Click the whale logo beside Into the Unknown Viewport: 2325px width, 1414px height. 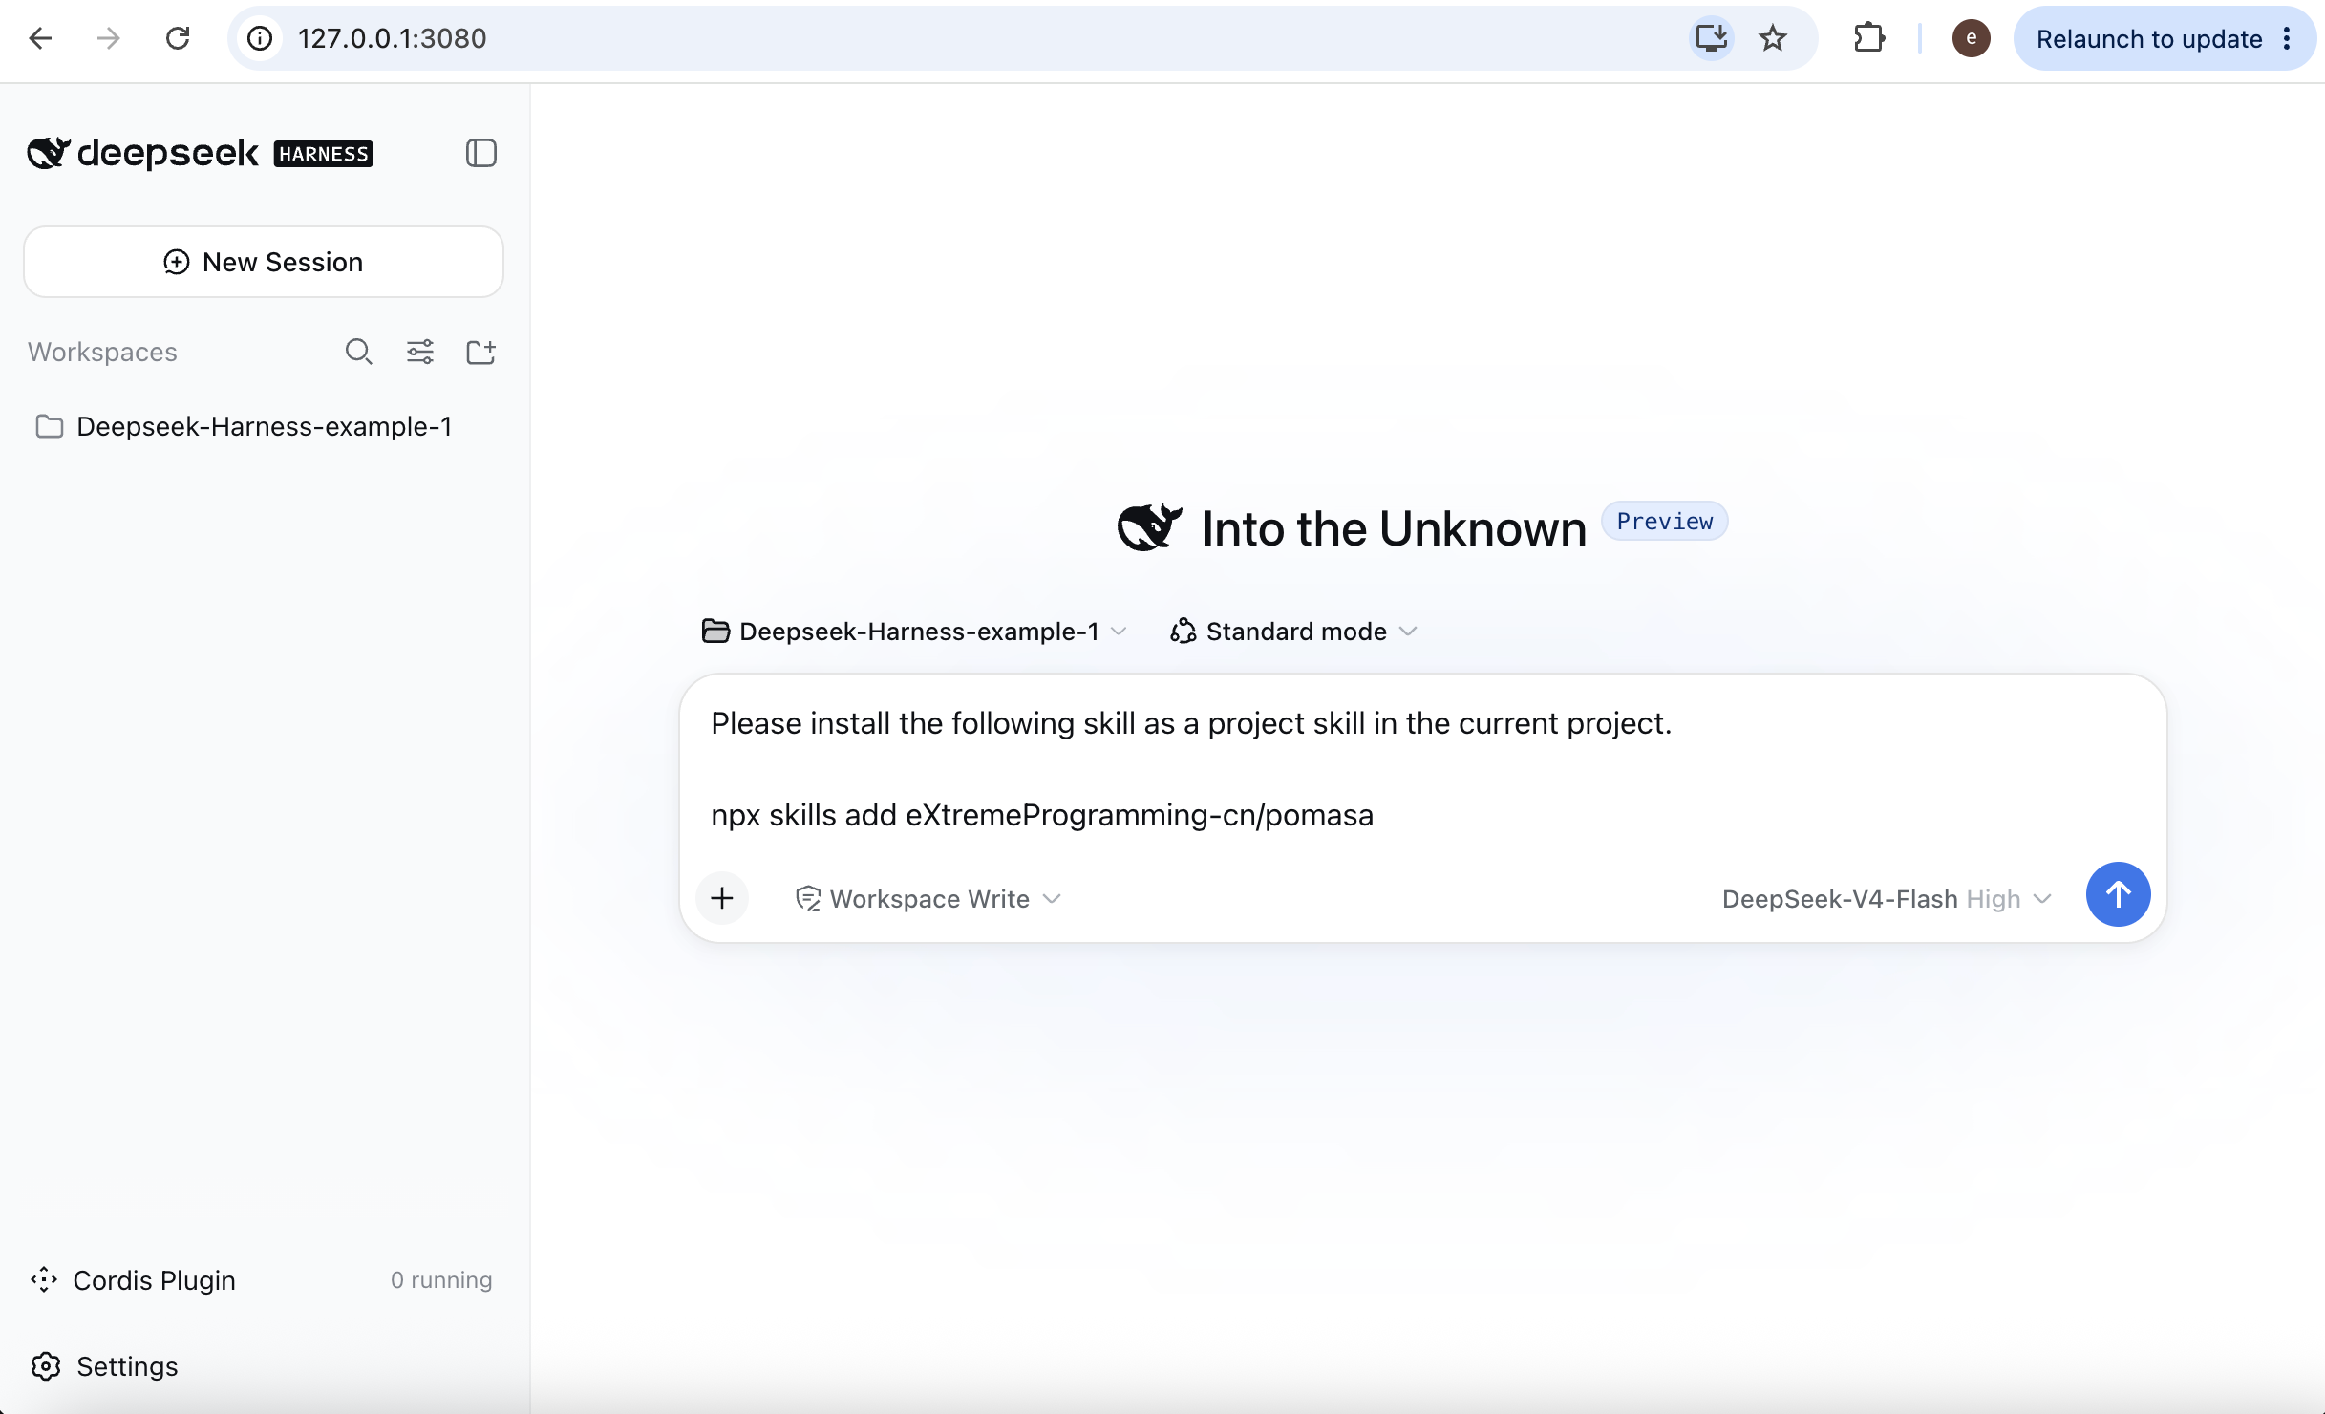pos(1150,526)
